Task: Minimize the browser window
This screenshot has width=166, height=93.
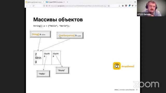Action: tap(131, 2)
